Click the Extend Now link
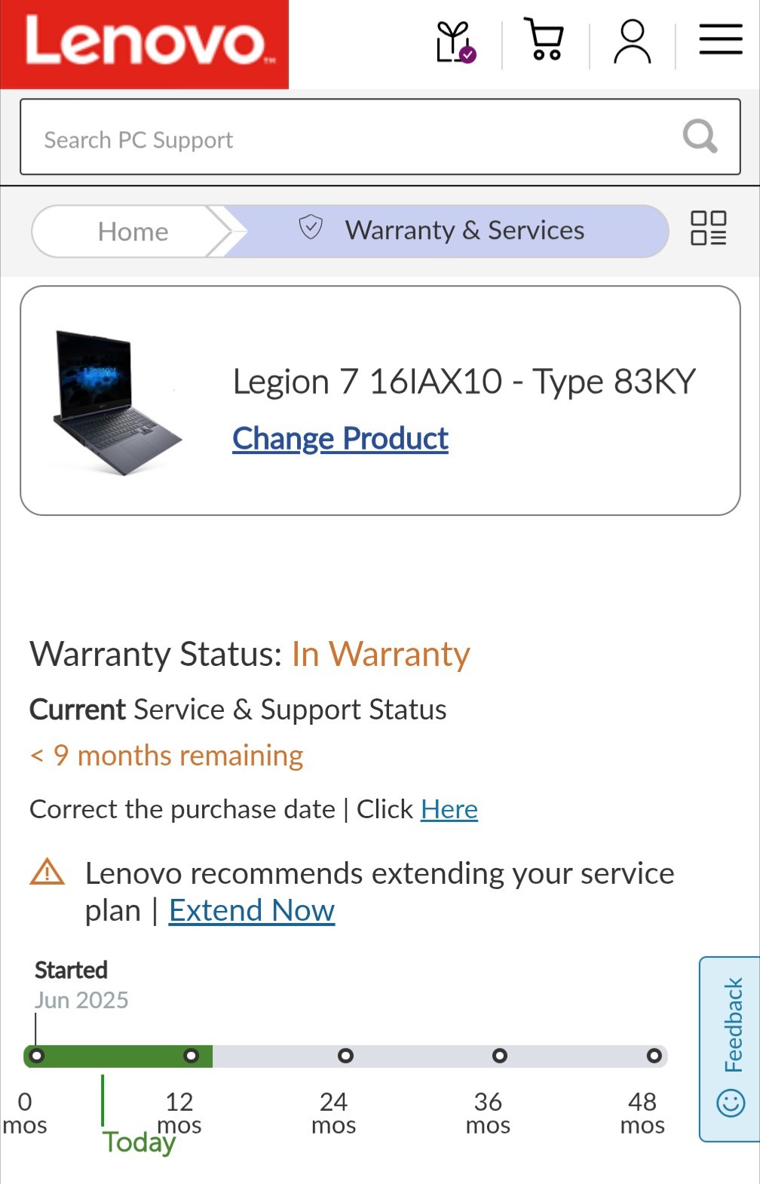Screen dimensions: 760x1184 251,910
